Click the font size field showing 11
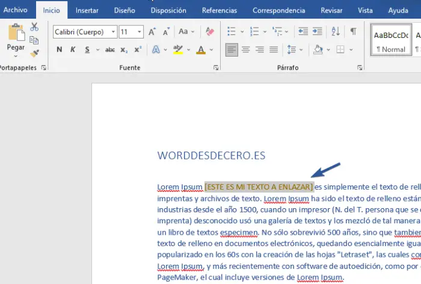Viewport: 421px width, 284px height. click(128, 32)
